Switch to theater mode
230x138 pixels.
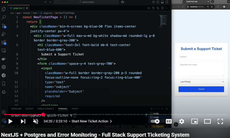pyautogui.click(x=207, y=121)
